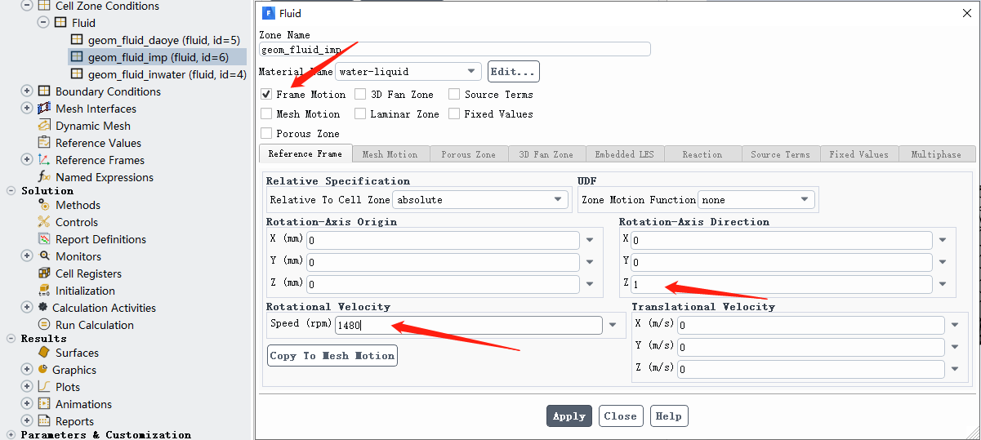Click the Dynamic Mesh icon
Screen dimensions: 981x440
pyautogui.click(x=44, y=126)
